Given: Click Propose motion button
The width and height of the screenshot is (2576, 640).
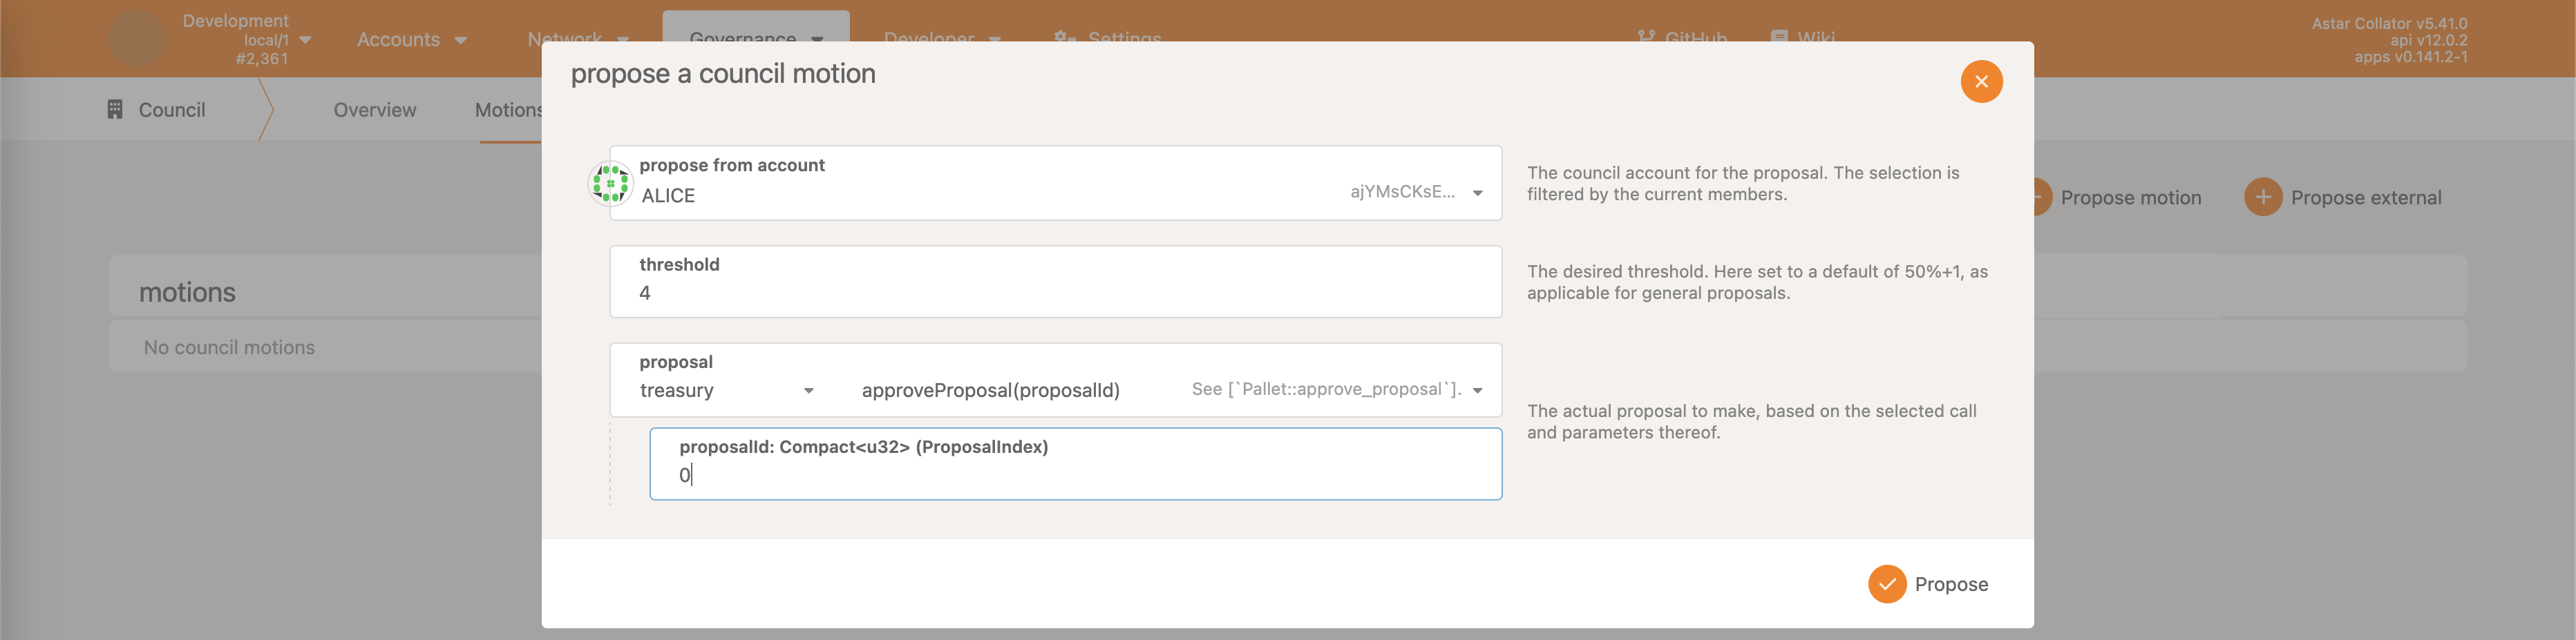Looking at the screenshot, I should (x=2130, y=197).
